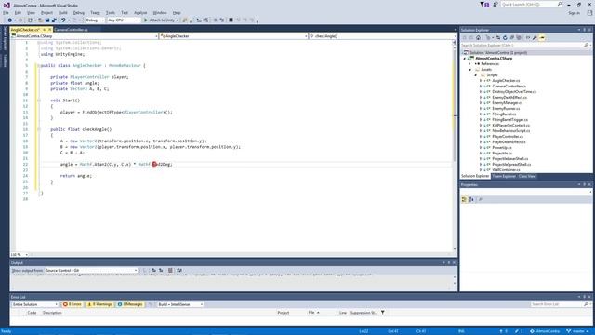This screenshot has height=335, width=595.
Task: Click the Attach to Unity button
Action: pyautogui.click(x=161, y=20)
